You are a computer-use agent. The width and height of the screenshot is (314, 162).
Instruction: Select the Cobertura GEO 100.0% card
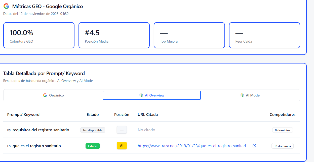click(39, 35)
